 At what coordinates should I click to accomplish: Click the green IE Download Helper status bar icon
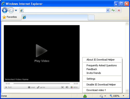click(85, 96)
